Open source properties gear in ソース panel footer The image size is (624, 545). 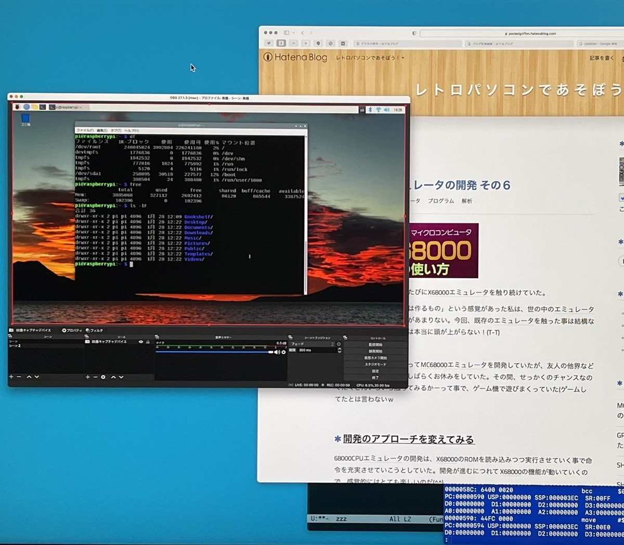(103, 377)
